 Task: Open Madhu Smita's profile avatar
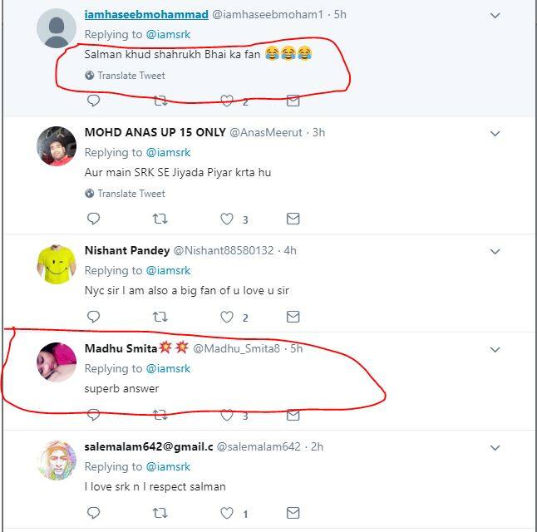click(57, 362)
